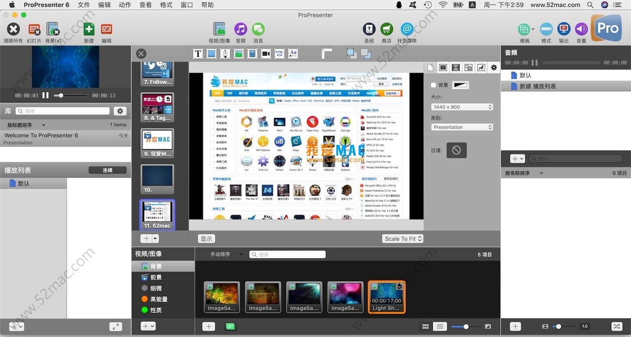Toggle shuffle in the audio panel
This screenshot has width=631, height=337.
click(x=617, y=326)
